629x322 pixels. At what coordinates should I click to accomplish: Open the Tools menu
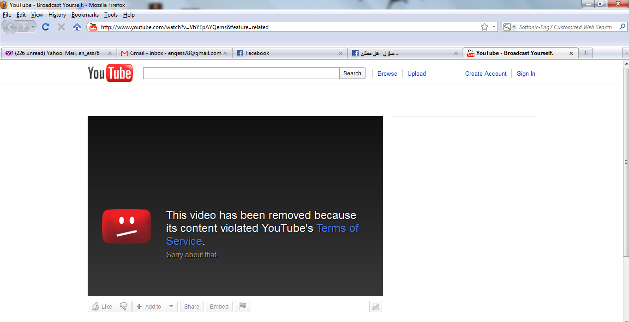pos(111,15)
